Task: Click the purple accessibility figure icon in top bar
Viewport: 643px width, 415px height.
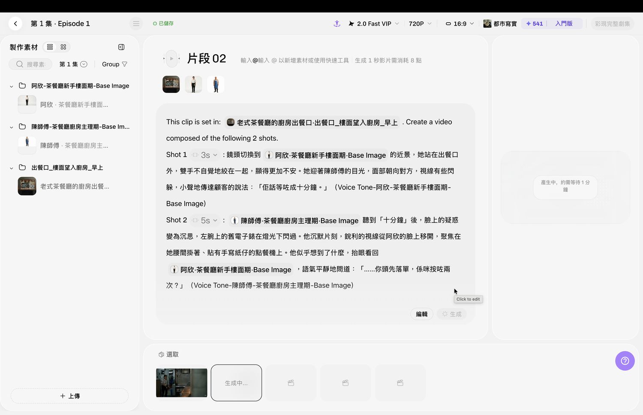Action: [337, 24]
